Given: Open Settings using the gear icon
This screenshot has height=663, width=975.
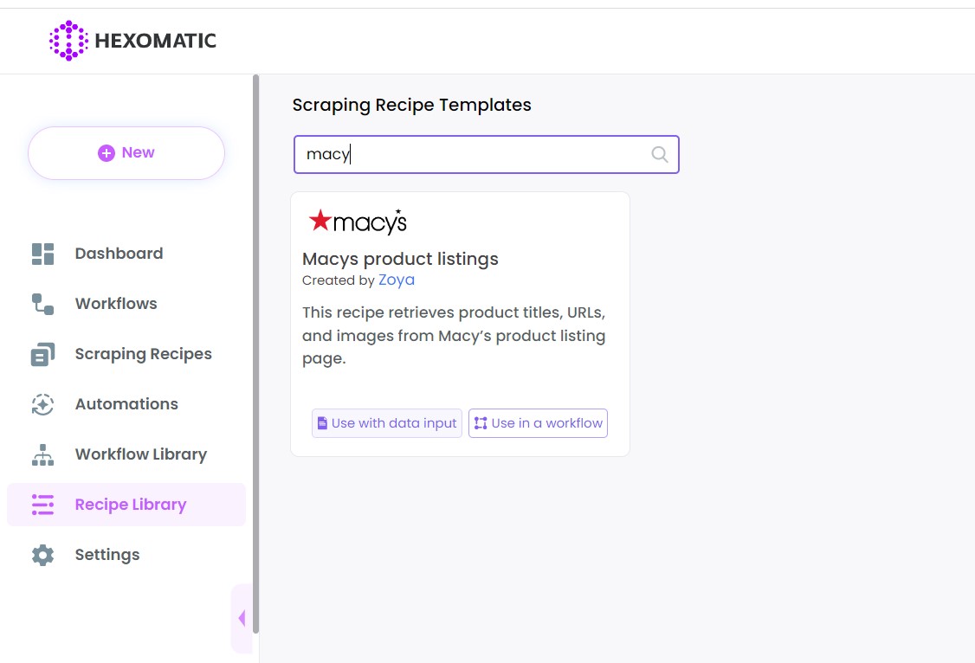Looking at the screenshot, I should pyautogui.click(x=42, y=554).
